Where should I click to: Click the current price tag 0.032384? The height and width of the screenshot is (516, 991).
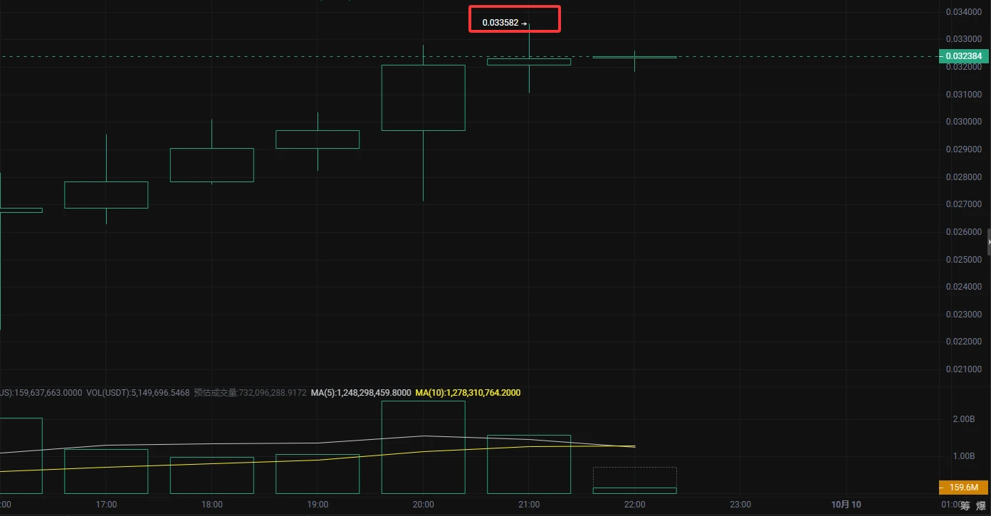click(964, 56)
